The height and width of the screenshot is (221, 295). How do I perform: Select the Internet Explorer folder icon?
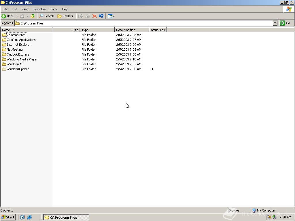pos(4,45)
